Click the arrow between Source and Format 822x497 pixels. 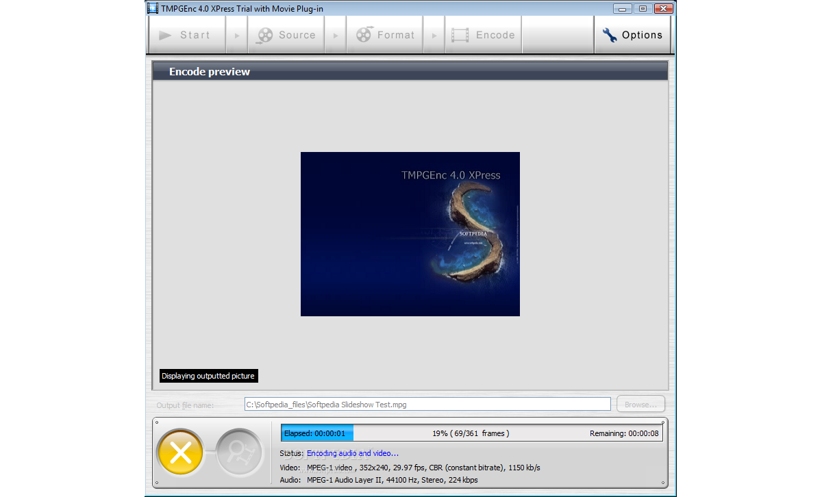coord(336,35)
